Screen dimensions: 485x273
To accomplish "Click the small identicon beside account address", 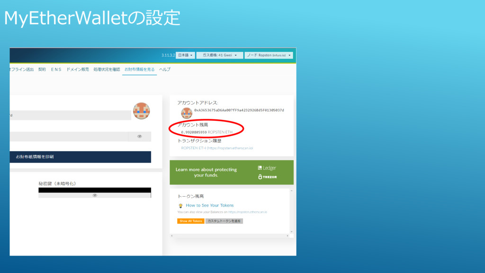I will 187,113.
